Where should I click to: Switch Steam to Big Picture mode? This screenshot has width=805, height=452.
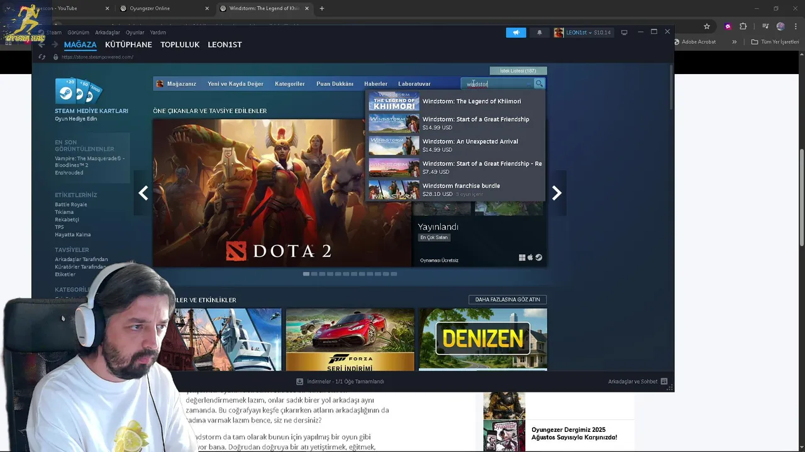[x=624, y=33]
